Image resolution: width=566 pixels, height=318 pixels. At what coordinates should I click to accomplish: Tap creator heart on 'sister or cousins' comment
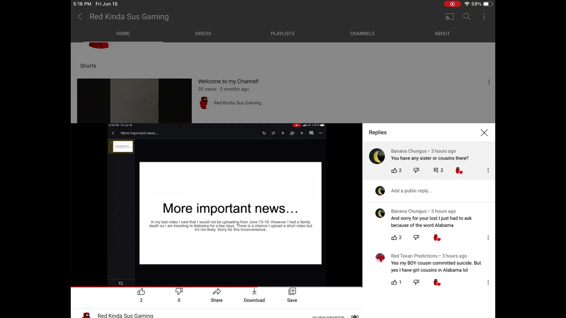pos(459,170)
